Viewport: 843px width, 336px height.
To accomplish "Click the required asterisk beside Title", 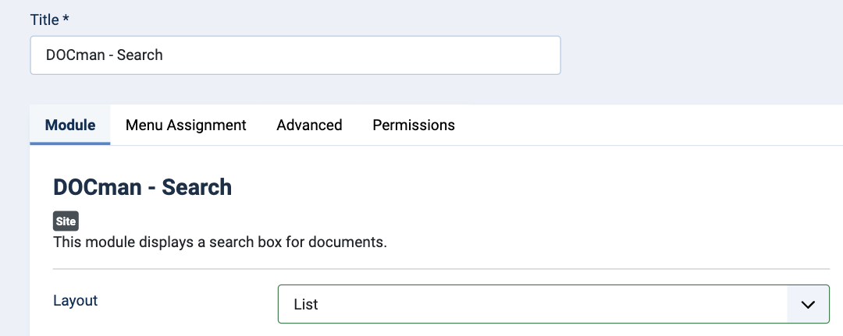I will click(x=66, y=19).
